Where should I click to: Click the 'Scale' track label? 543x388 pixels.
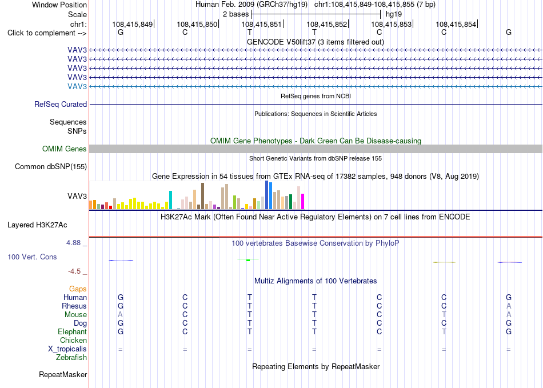[77, 14]
